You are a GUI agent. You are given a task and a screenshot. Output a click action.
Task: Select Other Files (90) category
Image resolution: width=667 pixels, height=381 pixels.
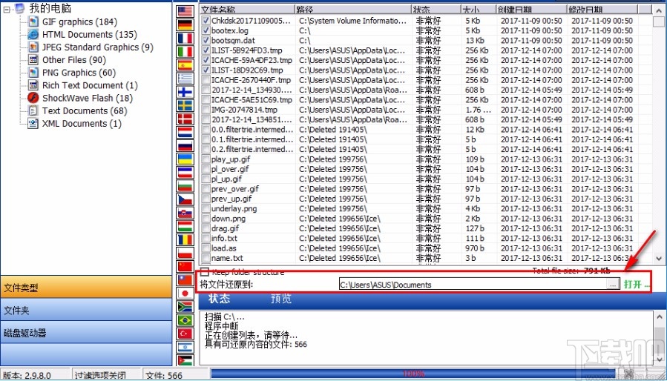pos(74,60)
